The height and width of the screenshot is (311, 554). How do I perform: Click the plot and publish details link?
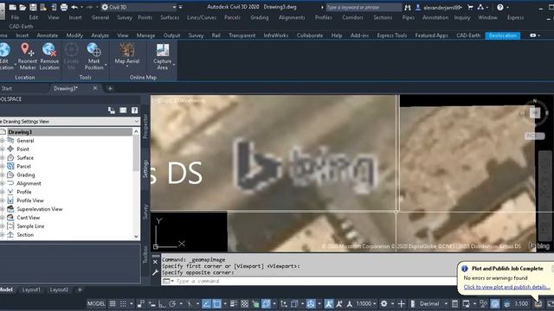506,287
